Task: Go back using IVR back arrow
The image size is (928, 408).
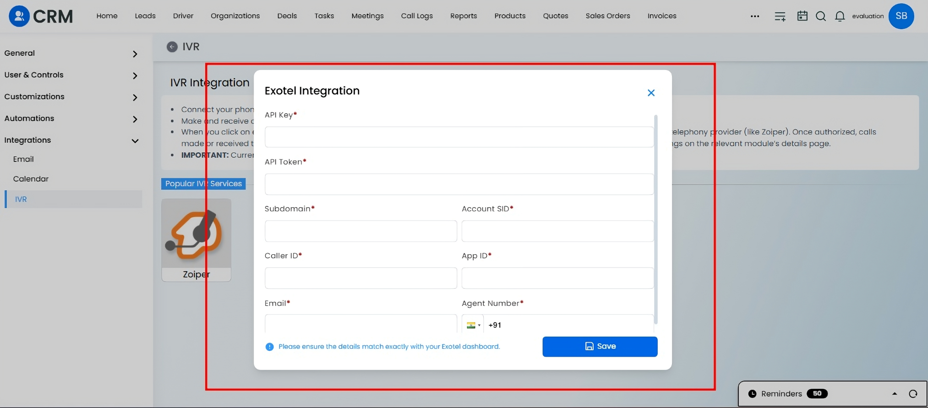Action: click(172, 47)
